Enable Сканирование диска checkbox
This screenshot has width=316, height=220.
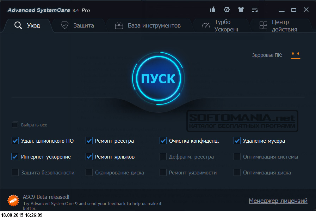point(89,173)
